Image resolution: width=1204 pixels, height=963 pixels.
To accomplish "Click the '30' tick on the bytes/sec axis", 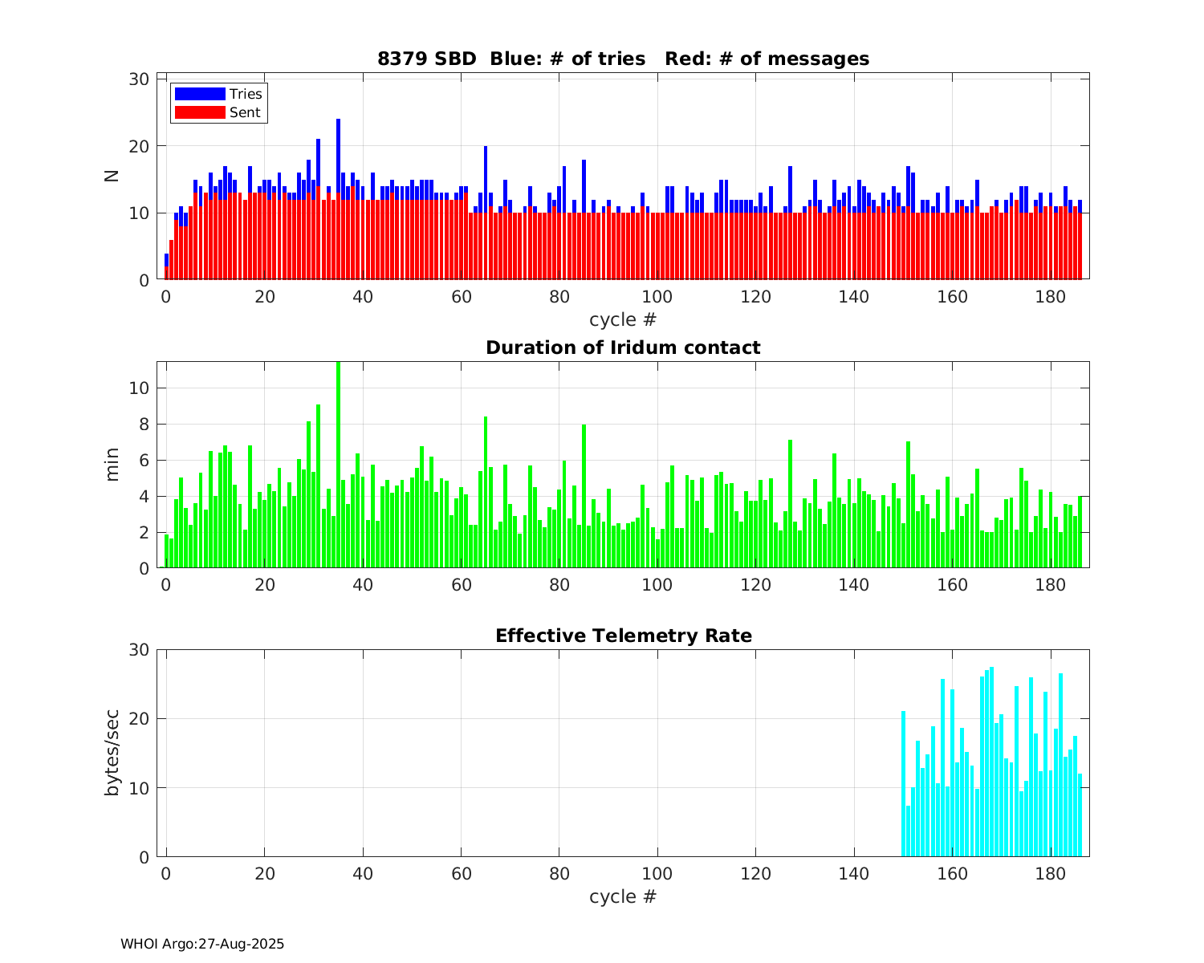I will [x=140, y=649].
